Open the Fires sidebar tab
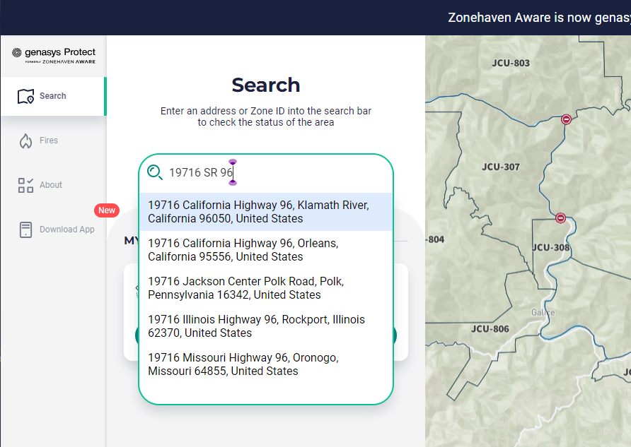This screenshot has width=631, height=447. (53, 141)
